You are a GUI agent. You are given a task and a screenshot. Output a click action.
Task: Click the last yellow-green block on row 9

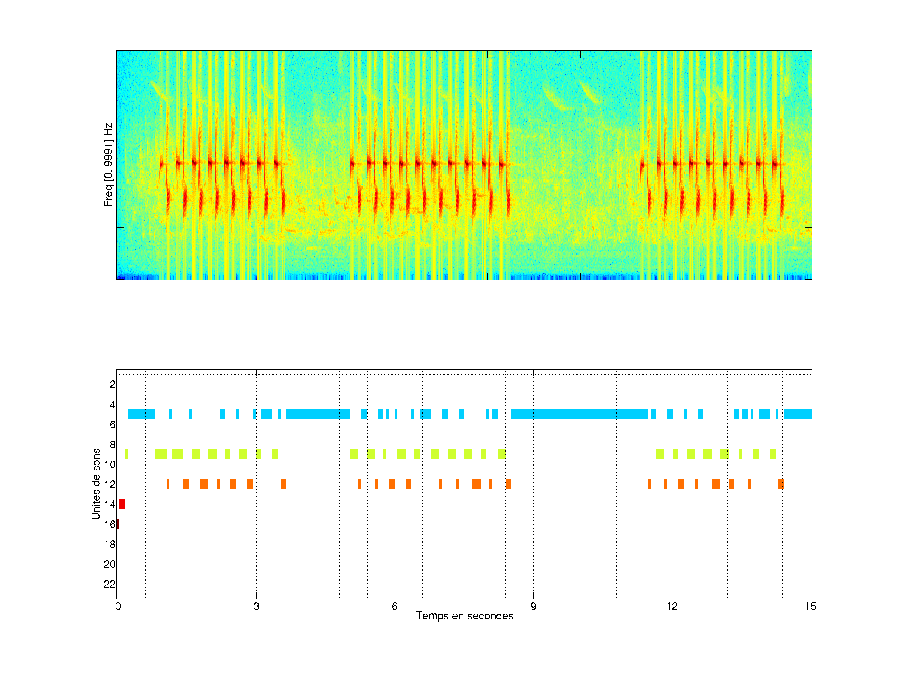click(x=772, y=454)
